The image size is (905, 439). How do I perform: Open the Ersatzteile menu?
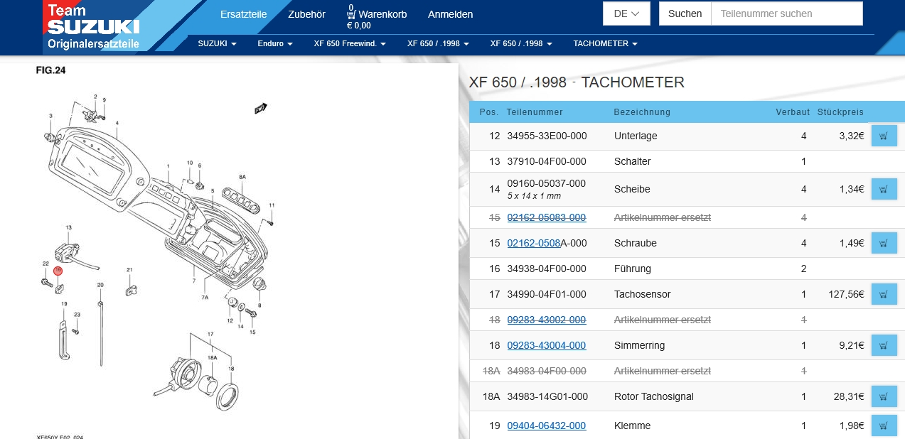(243, 14)
